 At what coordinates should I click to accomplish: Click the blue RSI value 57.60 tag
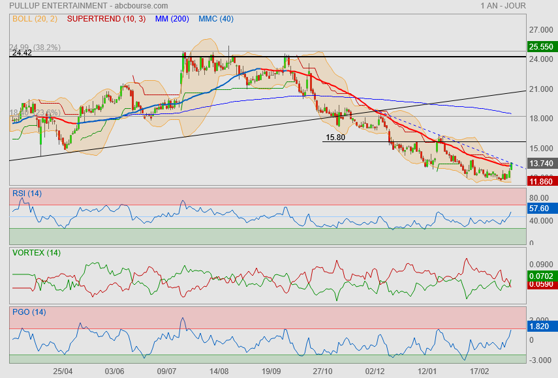coord(539,209)
